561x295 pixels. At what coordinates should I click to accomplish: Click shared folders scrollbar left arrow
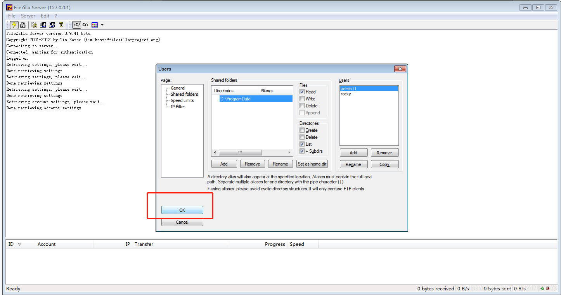[215, 153]
